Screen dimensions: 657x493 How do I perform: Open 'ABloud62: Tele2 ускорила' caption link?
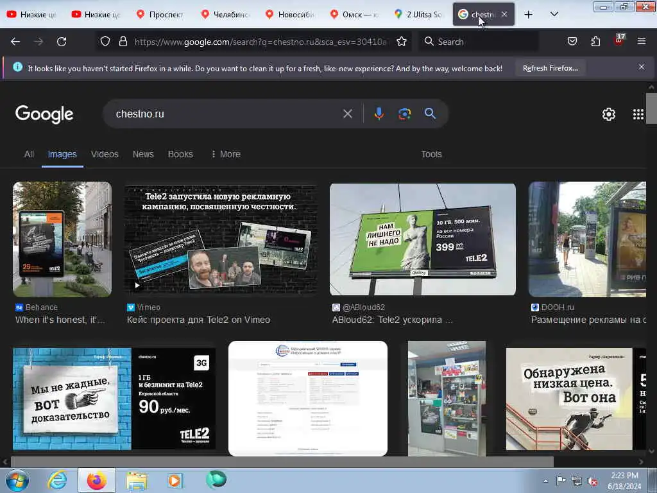click(392, 320)
